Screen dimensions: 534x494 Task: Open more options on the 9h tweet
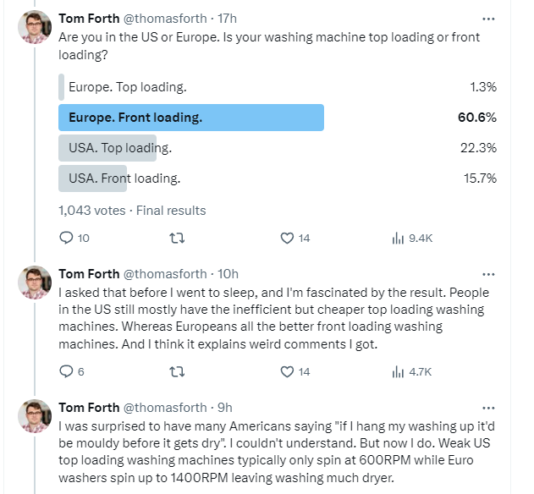(488, 408)
